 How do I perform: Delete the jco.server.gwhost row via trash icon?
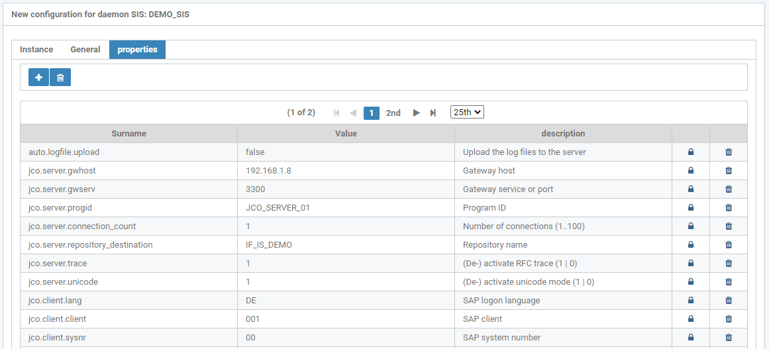[x=729, y=171]
